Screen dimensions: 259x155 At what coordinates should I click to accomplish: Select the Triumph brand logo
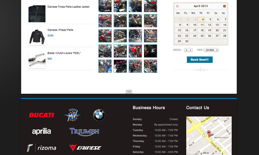[84, 131]
